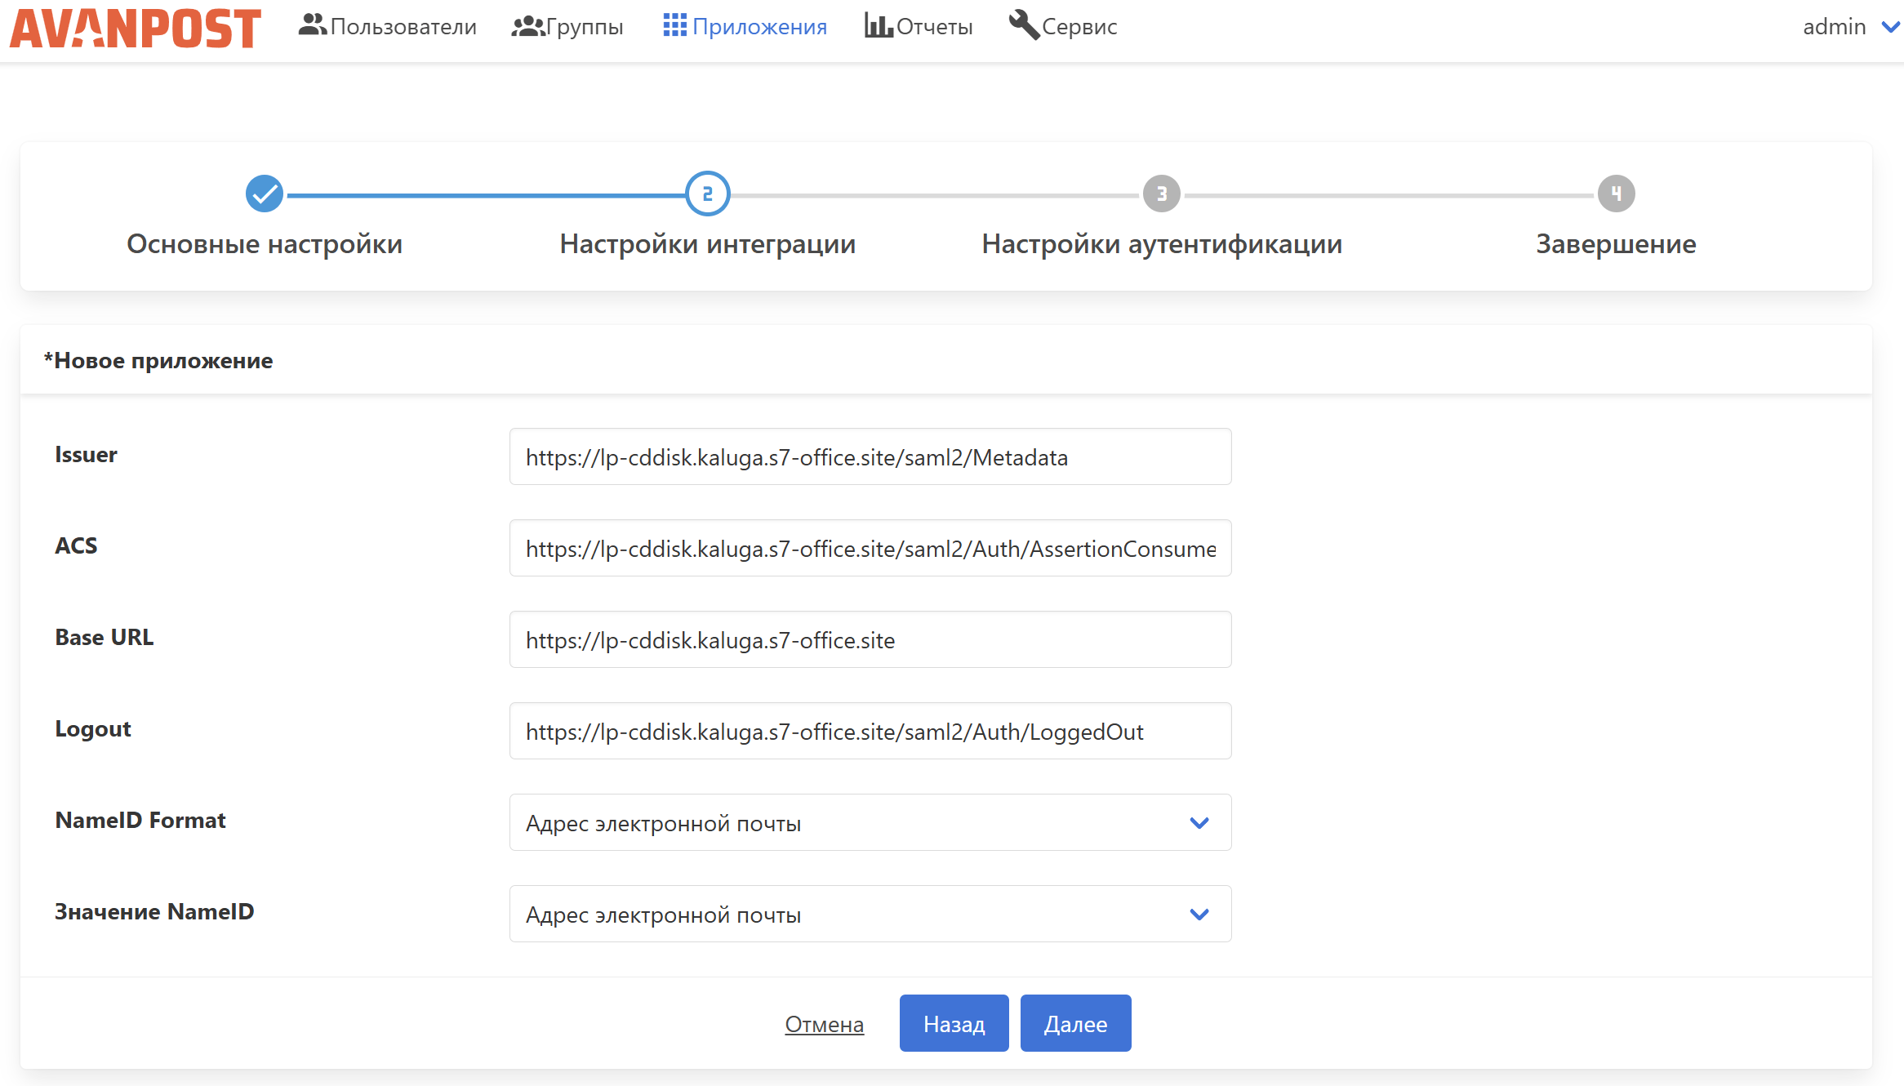Click the Сервис wrench icon
The image size is (1904, 1086).
click(x=1024, y=24)
